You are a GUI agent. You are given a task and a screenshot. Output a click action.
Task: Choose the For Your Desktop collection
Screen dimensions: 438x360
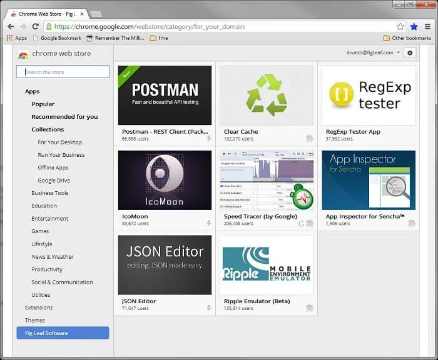coord(60,142)
